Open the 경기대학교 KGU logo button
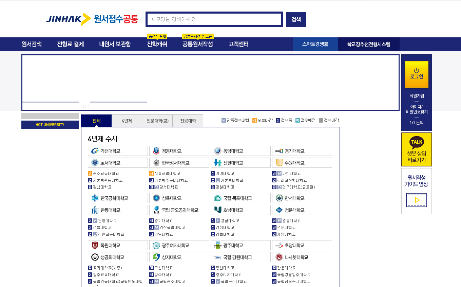 coord(302,151)
